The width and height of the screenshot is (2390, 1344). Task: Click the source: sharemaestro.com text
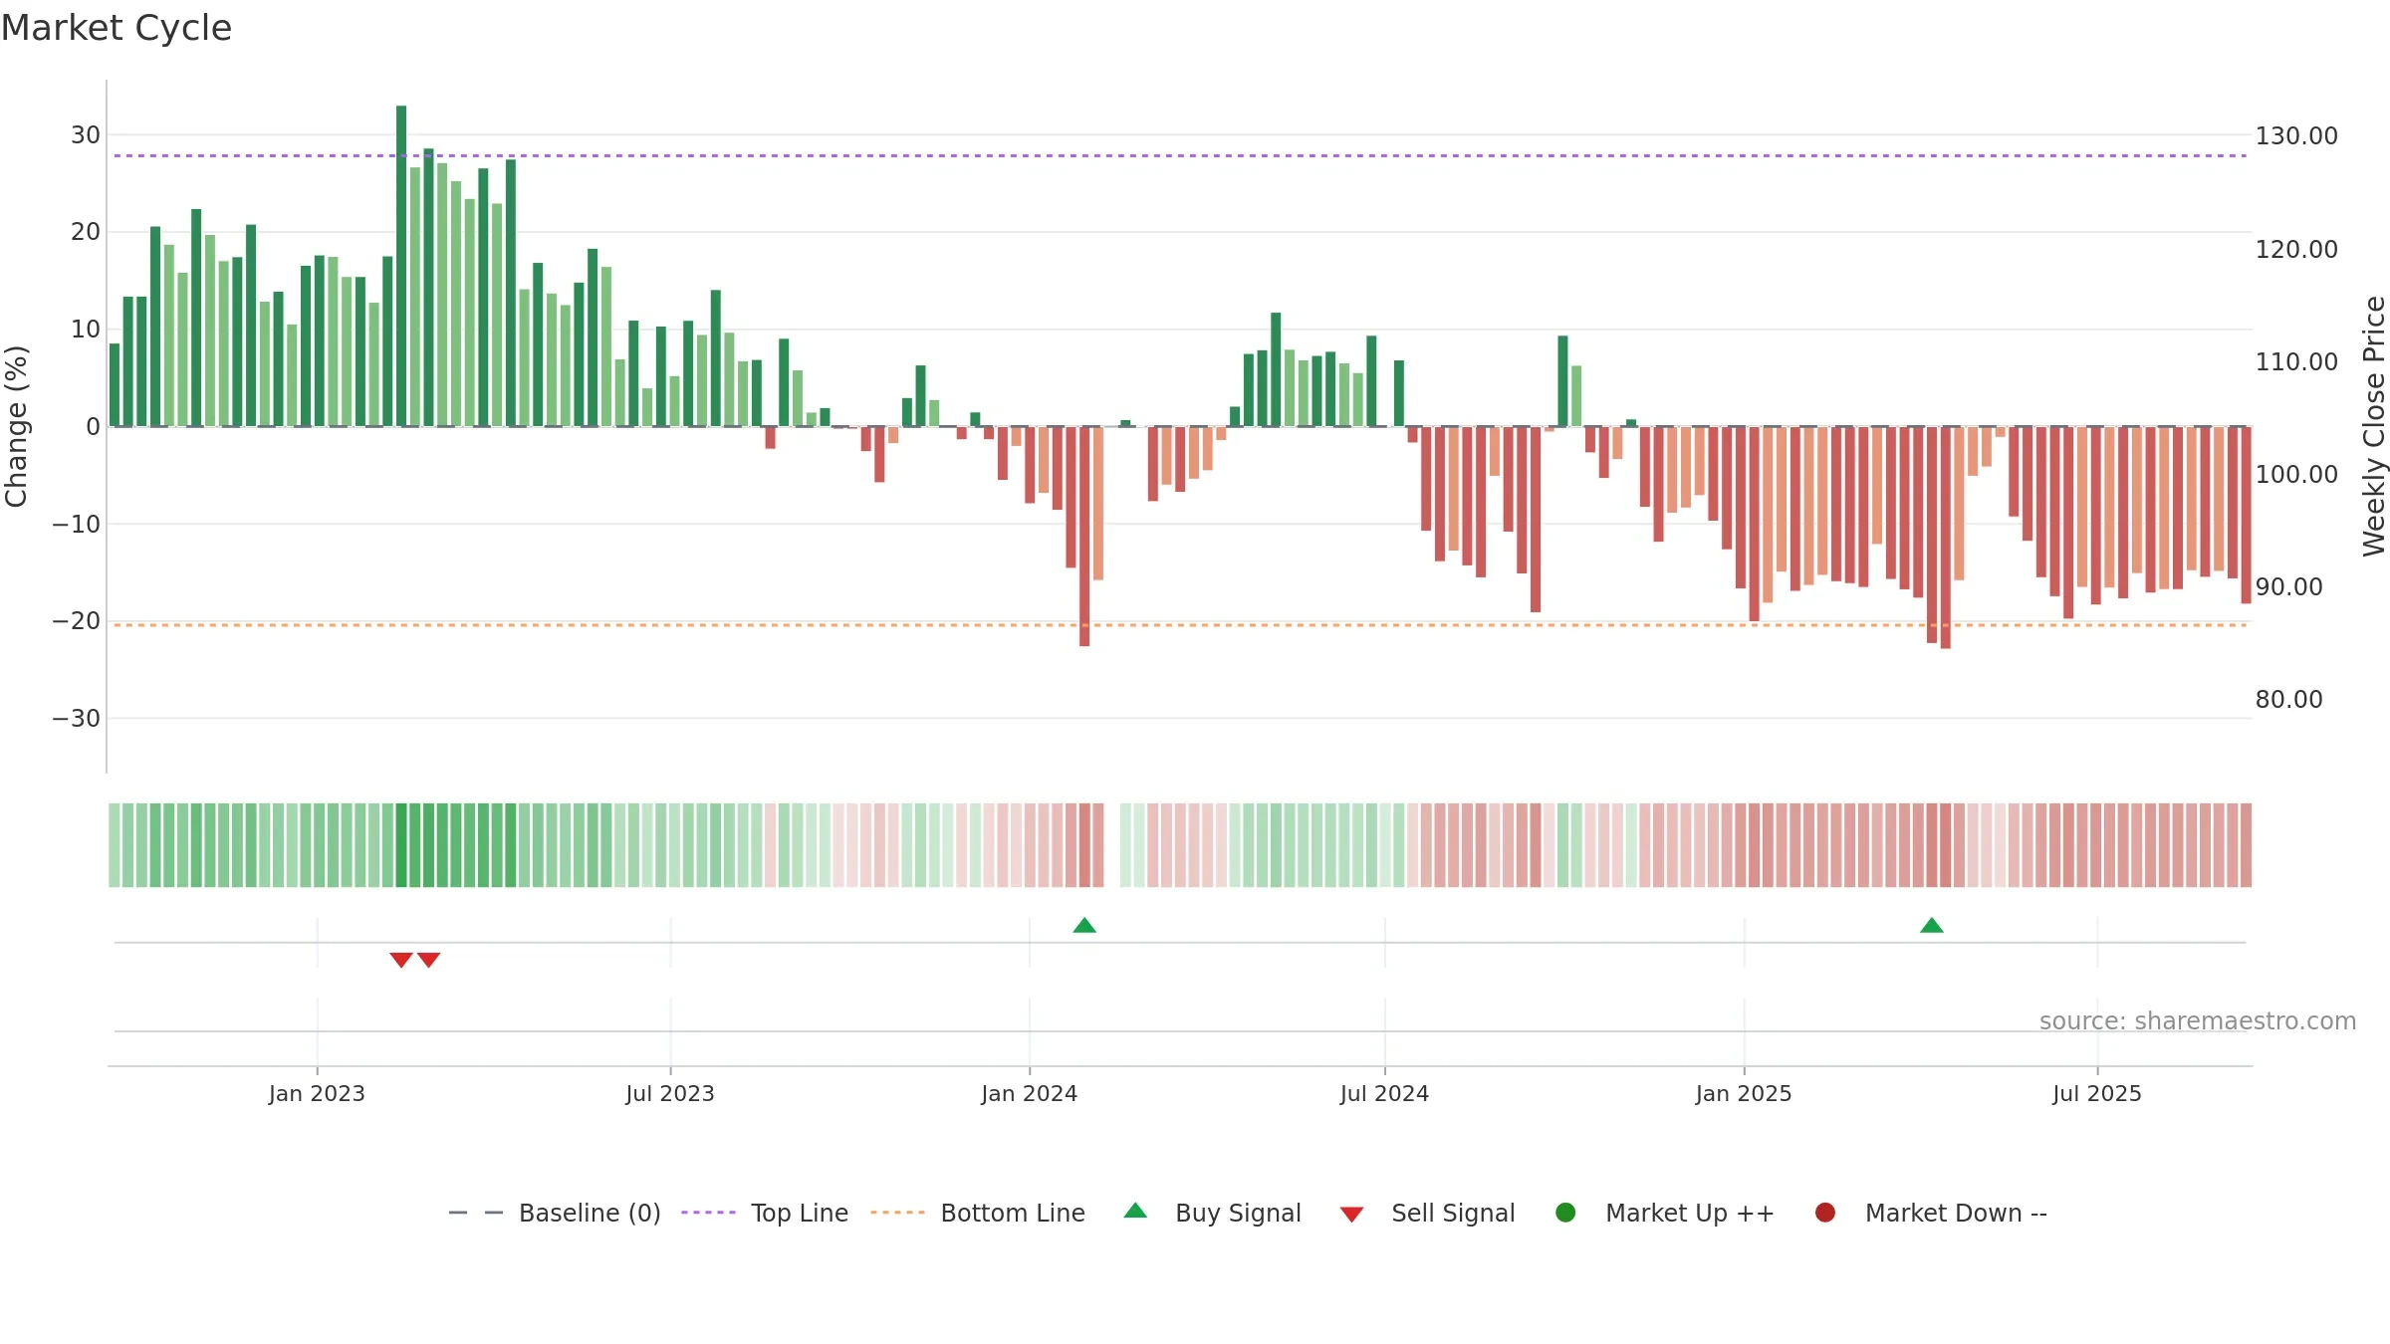click(x=2198, y=1021)
